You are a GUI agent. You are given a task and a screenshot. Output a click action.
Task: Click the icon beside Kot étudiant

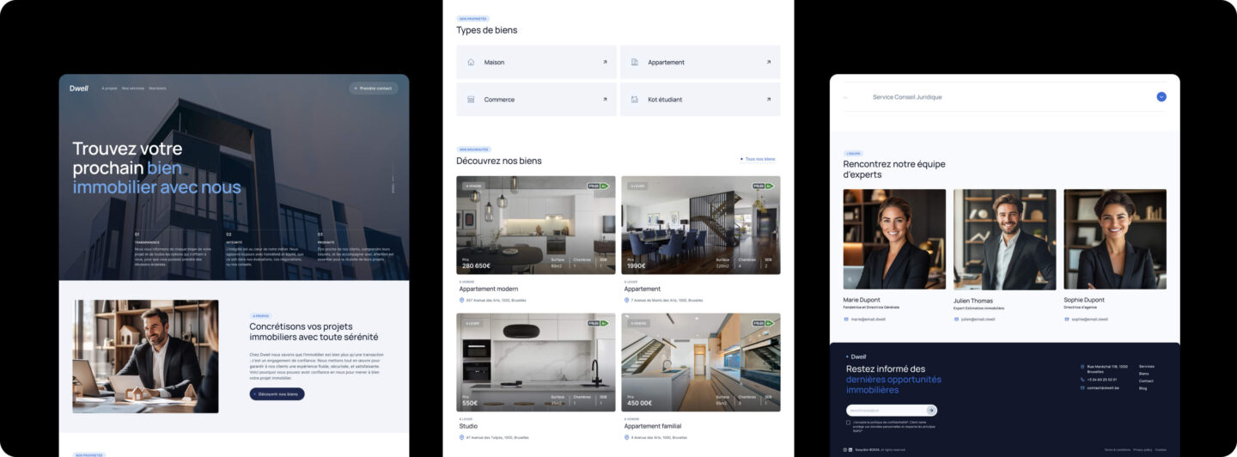pos(635,99)
